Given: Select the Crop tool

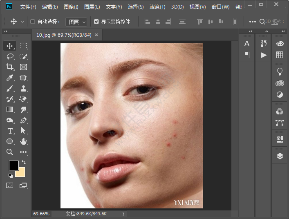Looking at the screenshot, I should pyautogui.click(x=10, y=67).
